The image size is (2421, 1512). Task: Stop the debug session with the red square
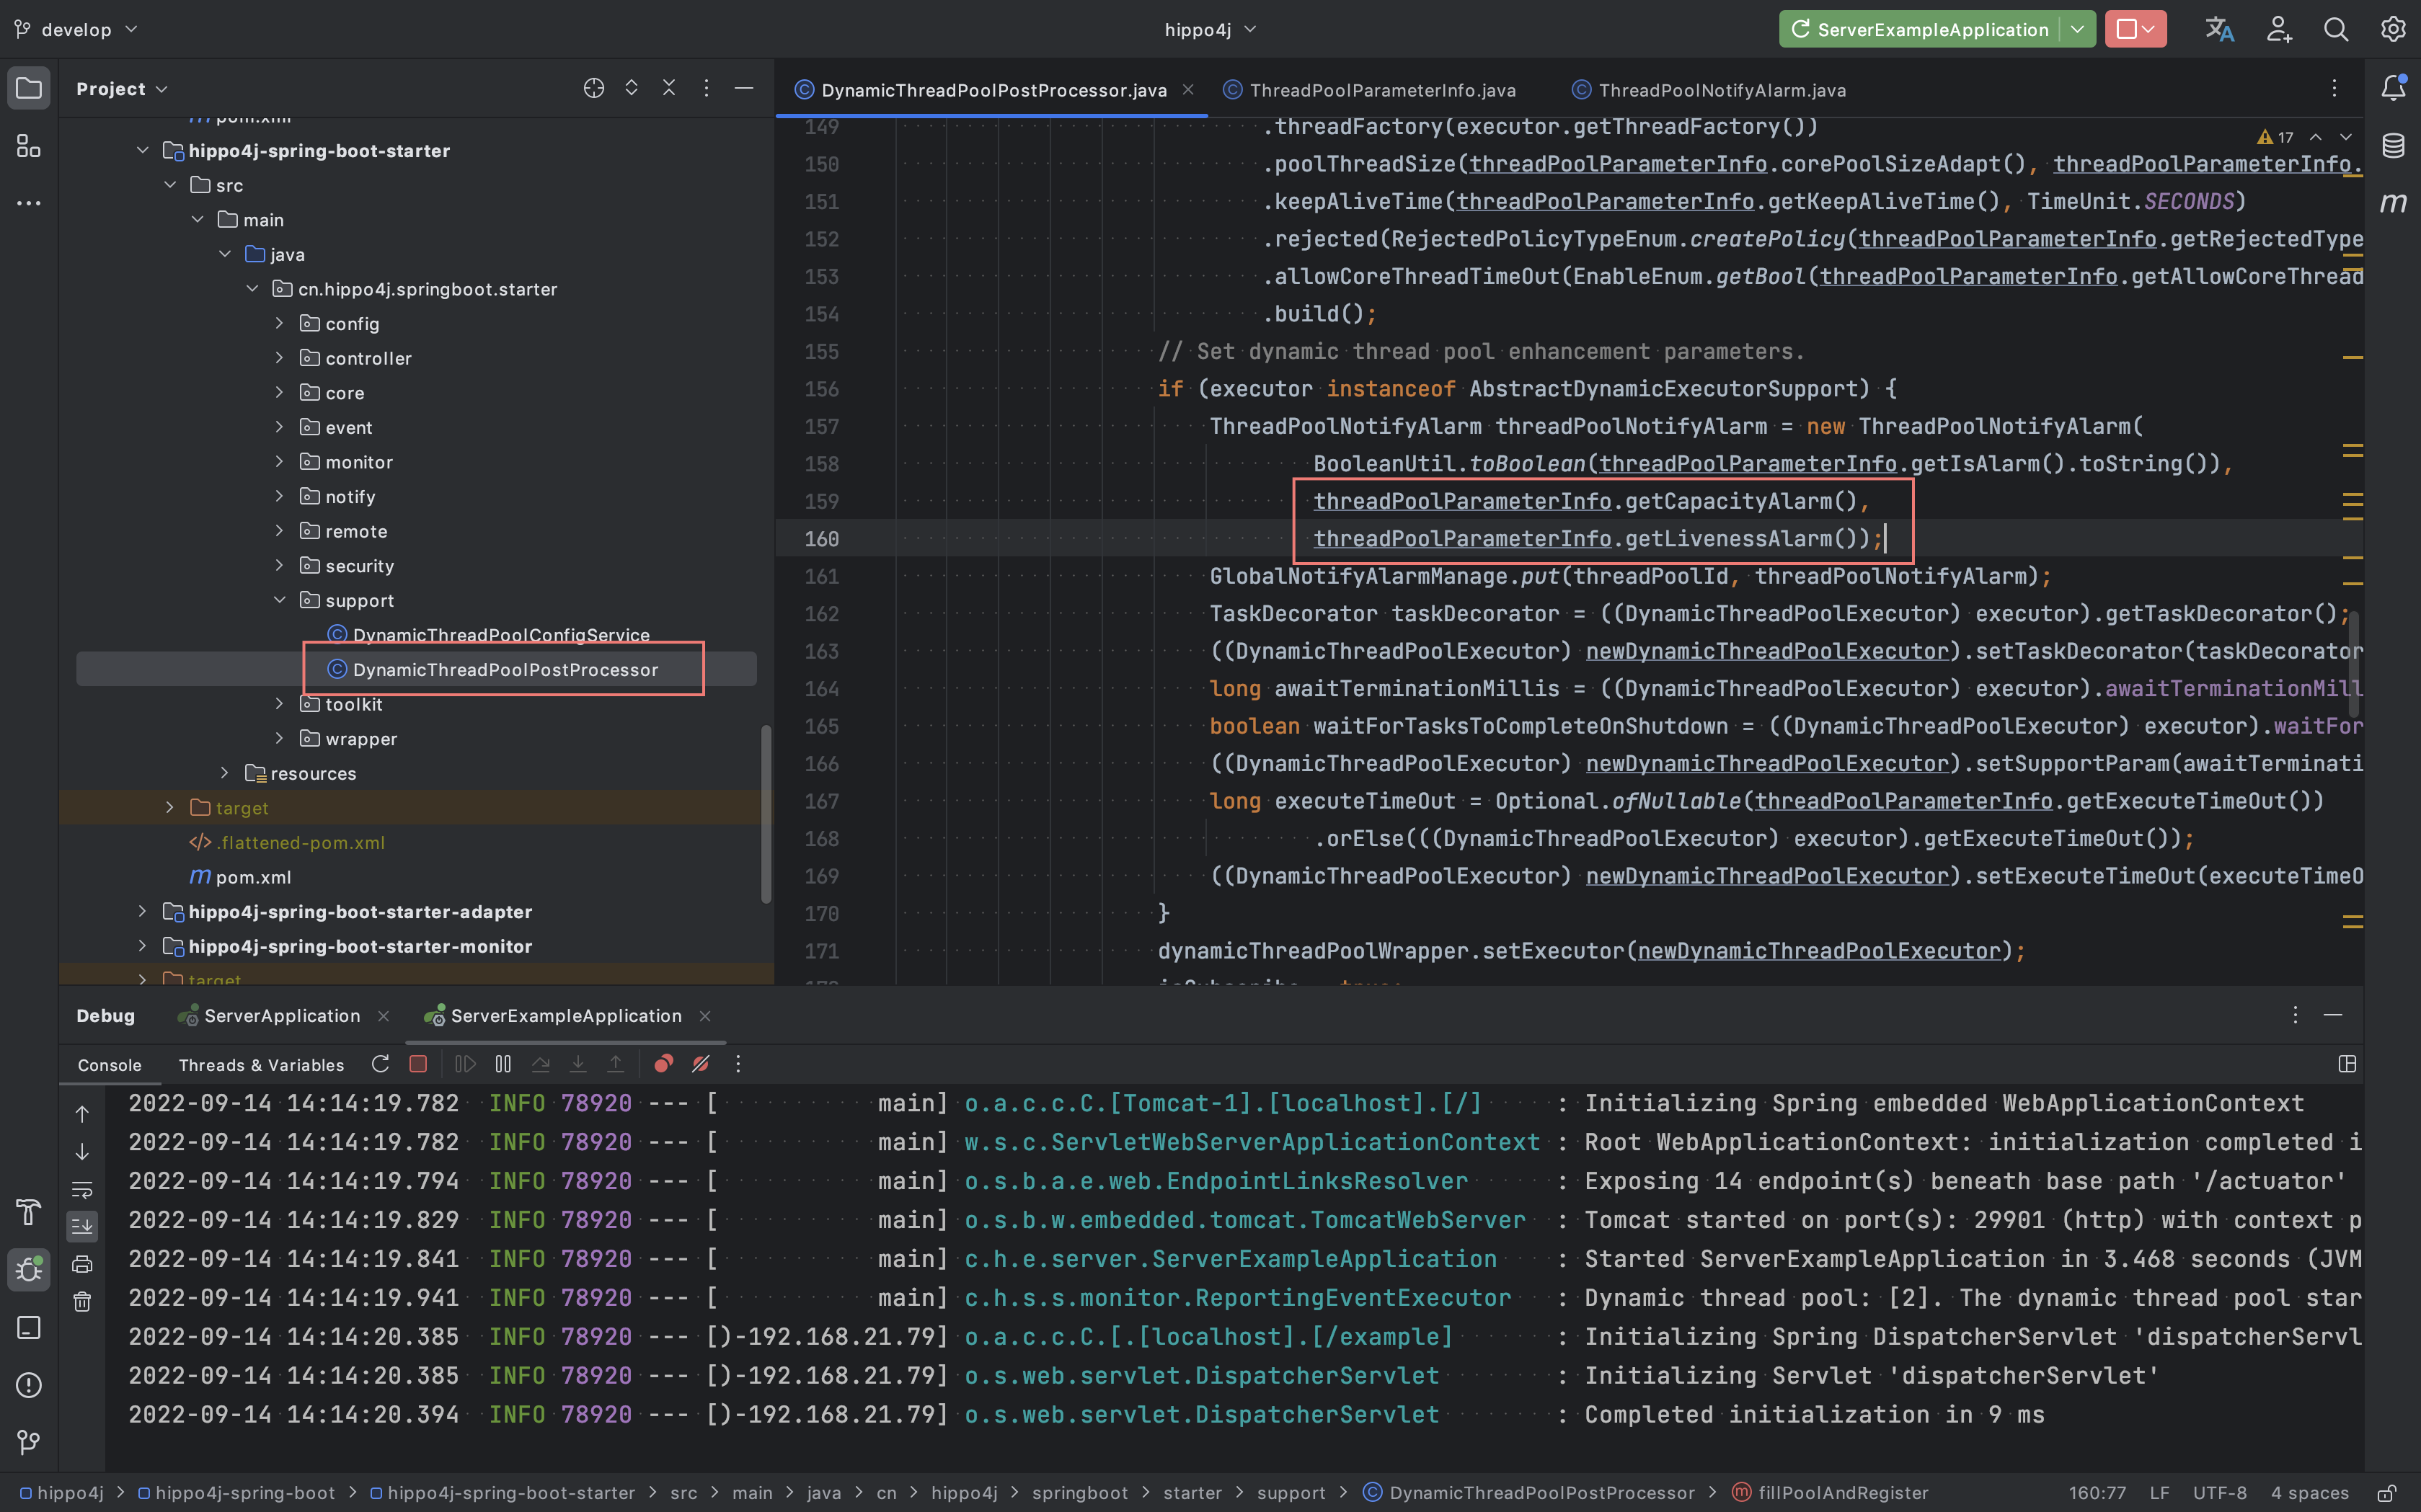pos(418,1064)
